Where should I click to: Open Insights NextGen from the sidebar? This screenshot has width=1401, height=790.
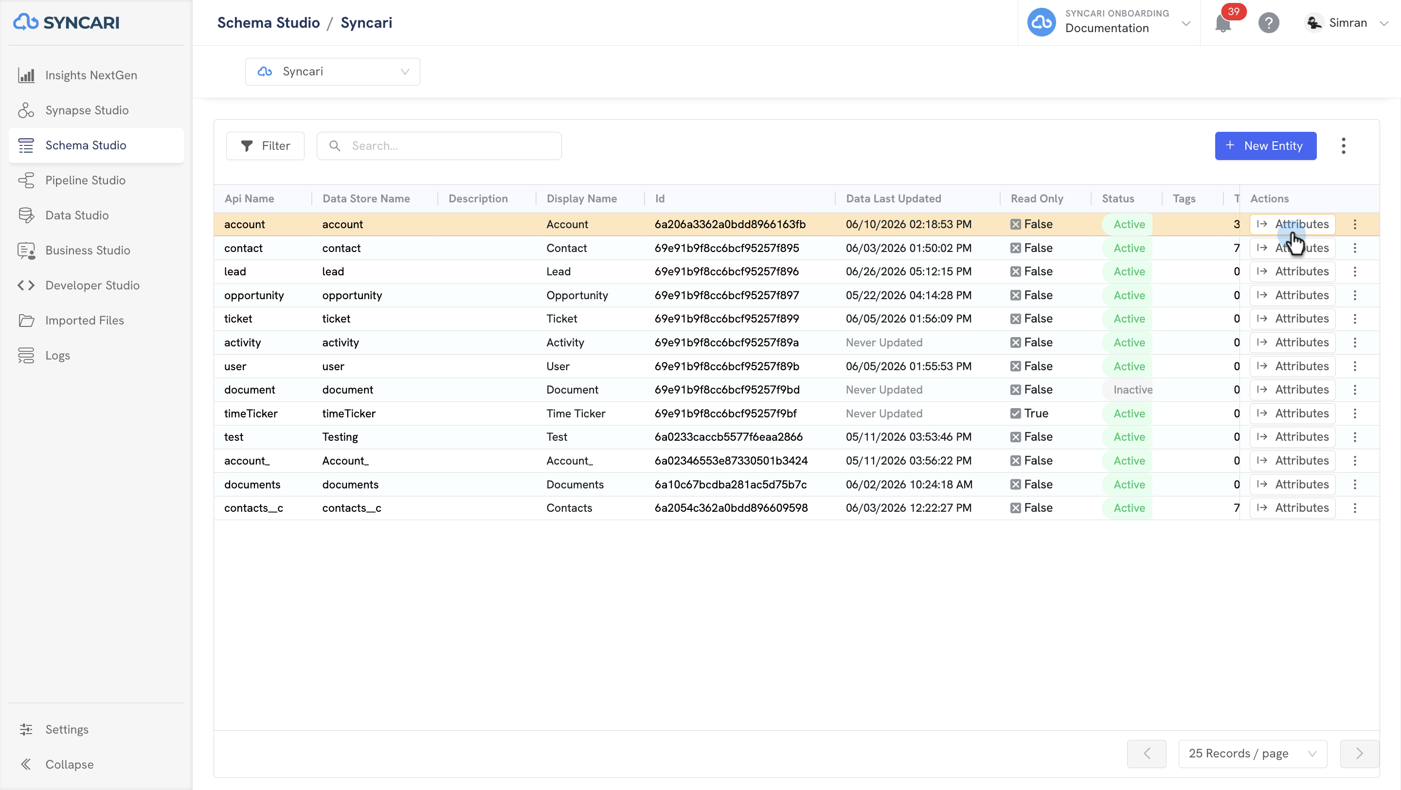tap(96, 75)
